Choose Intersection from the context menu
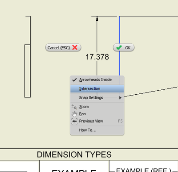The image size is (178, 172). coord(97,88)
